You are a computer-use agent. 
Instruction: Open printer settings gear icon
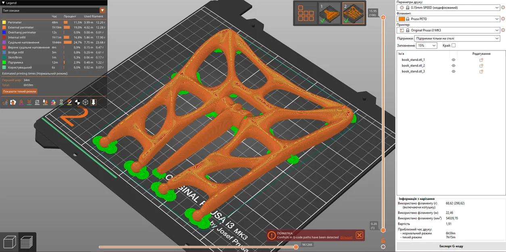tap(503, 30)
